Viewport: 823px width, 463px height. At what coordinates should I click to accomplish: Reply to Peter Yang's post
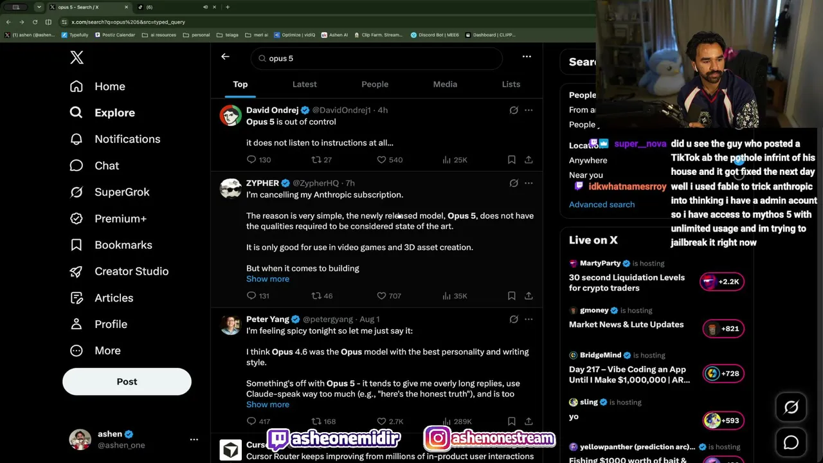[258, 421]
